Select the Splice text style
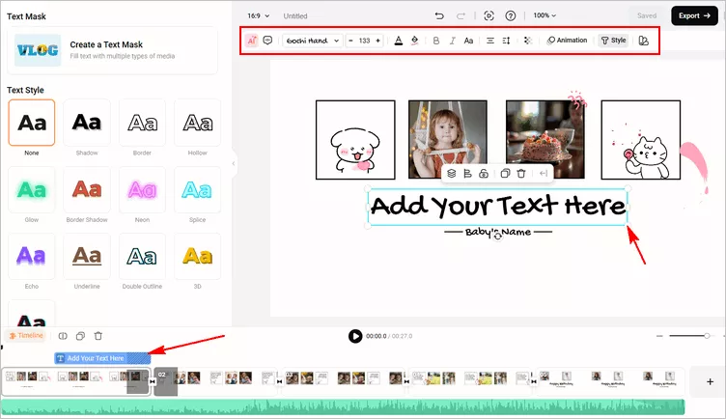Viewport: 726px width, 419px height. [x=197, y=190]
